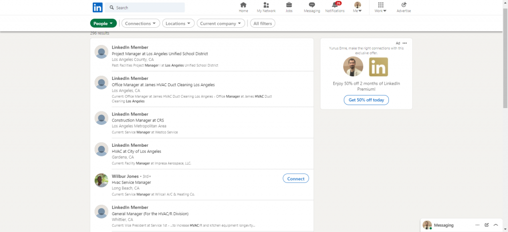The image size is (508, 232).
Task: Click compose new message icon in Messaging bar
Action: [487, 225]
